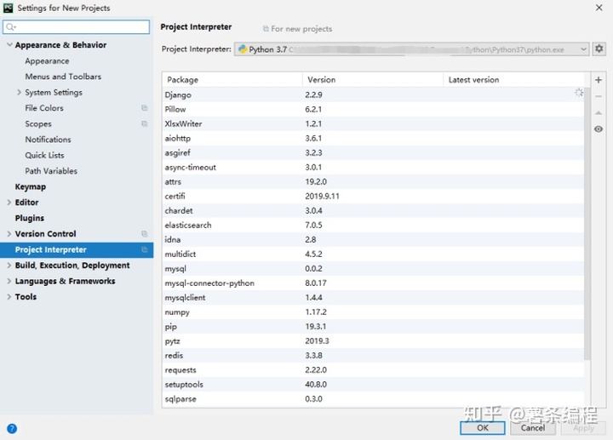Click the package list vertical scrollbar

pos(587,223)
